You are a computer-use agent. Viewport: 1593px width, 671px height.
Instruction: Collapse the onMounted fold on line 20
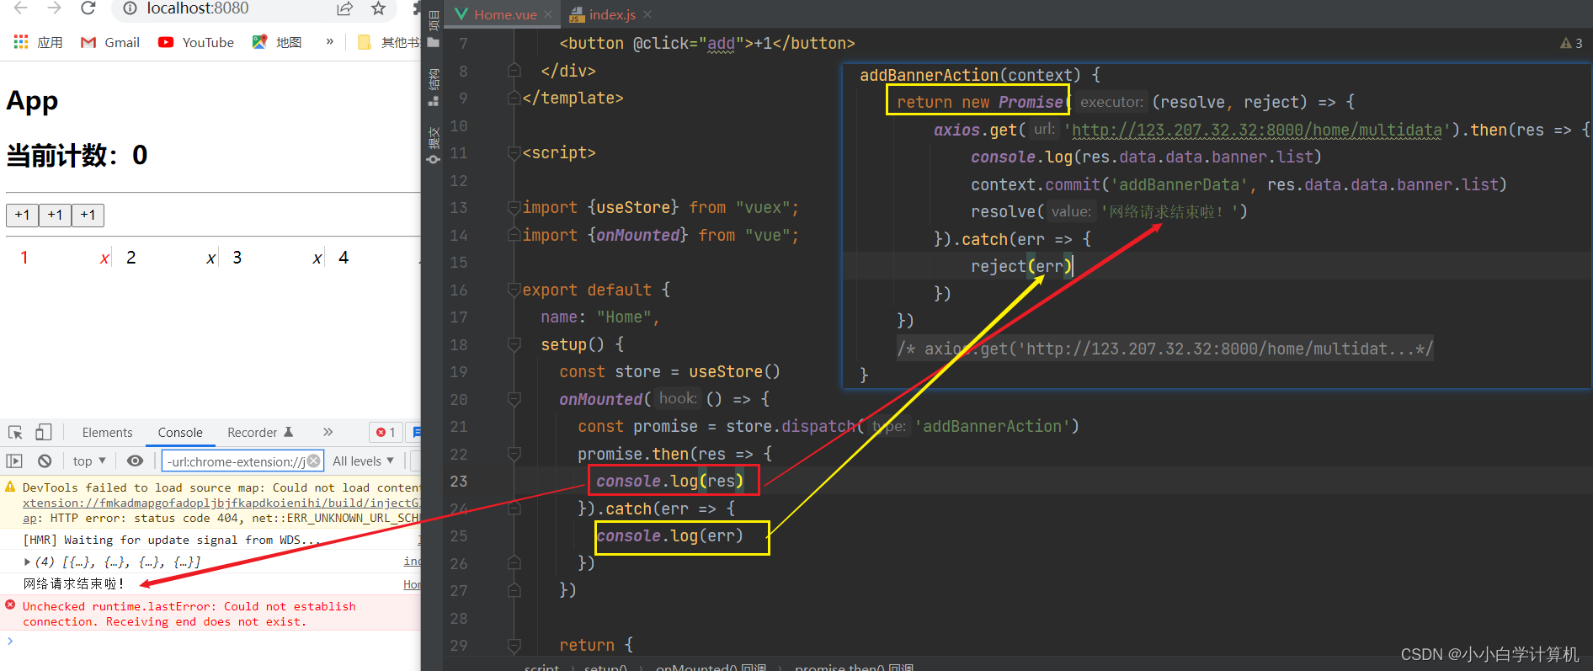tap(514, 399)
